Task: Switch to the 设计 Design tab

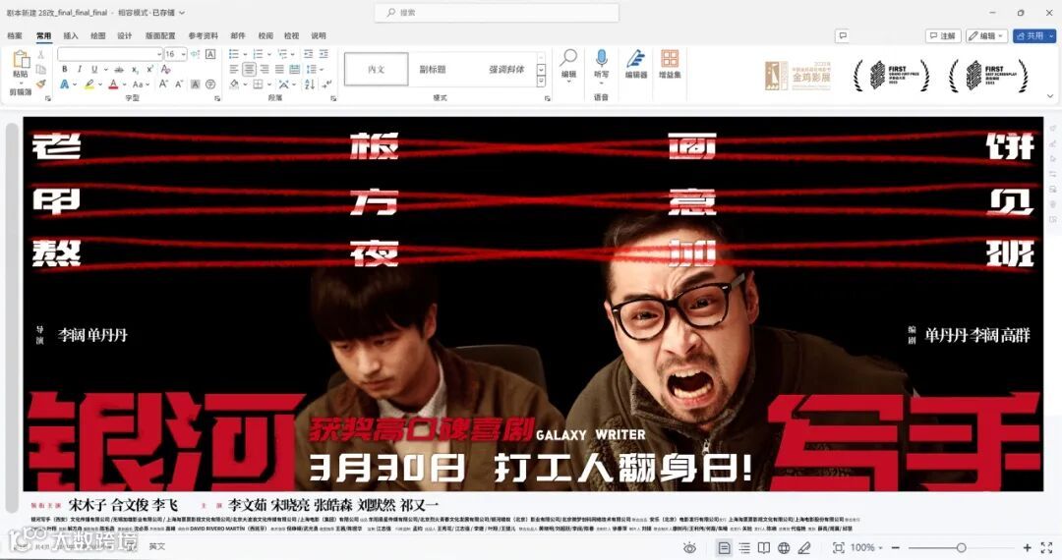Action: tap(125, 35)
